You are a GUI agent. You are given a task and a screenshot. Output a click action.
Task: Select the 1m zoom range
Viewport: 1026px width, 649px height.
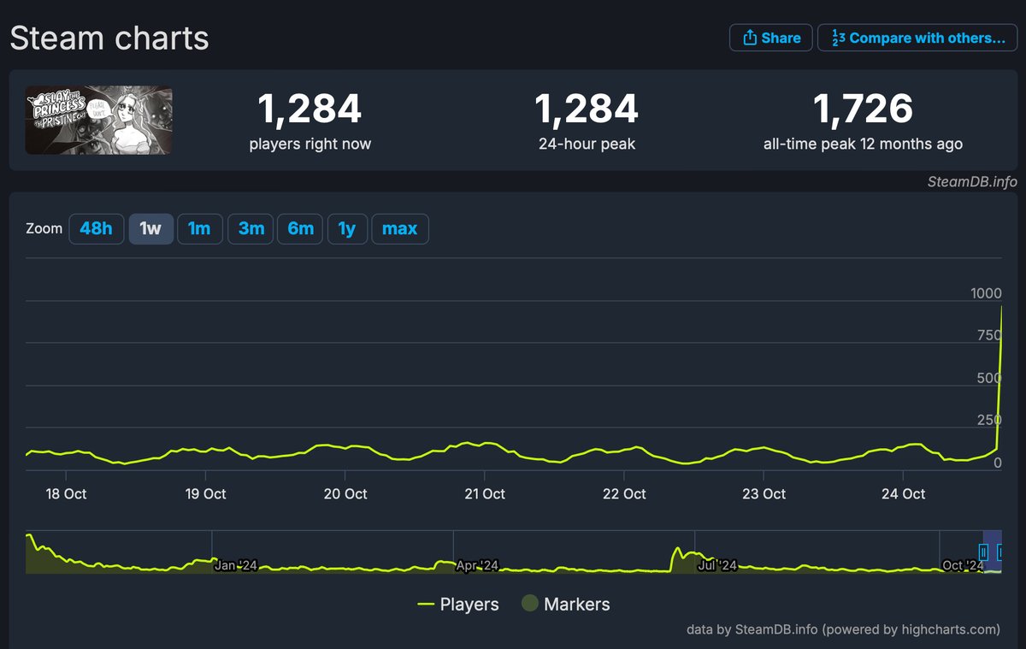[199, 228]
